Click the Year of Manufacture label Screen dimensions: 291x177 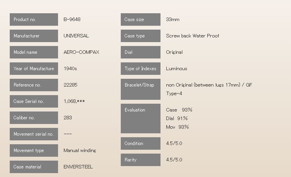pos(34,69)
